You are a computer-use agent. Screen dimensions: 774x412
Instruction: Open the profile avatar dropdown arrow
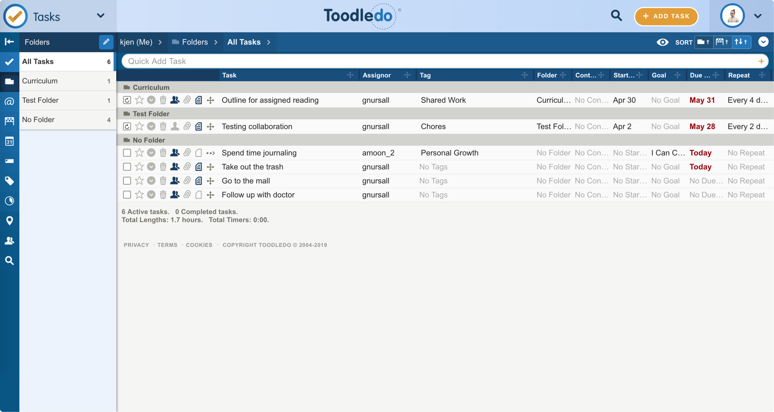click(x=758, y=16)
